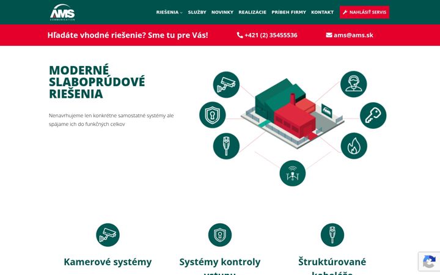Image resolution: width=440 pixels, height=275 pixels.
Task: Click the text 'Hľadáte vhodné riešenie? Sme tu pre Vás!'
Action: tap(128, 35)
